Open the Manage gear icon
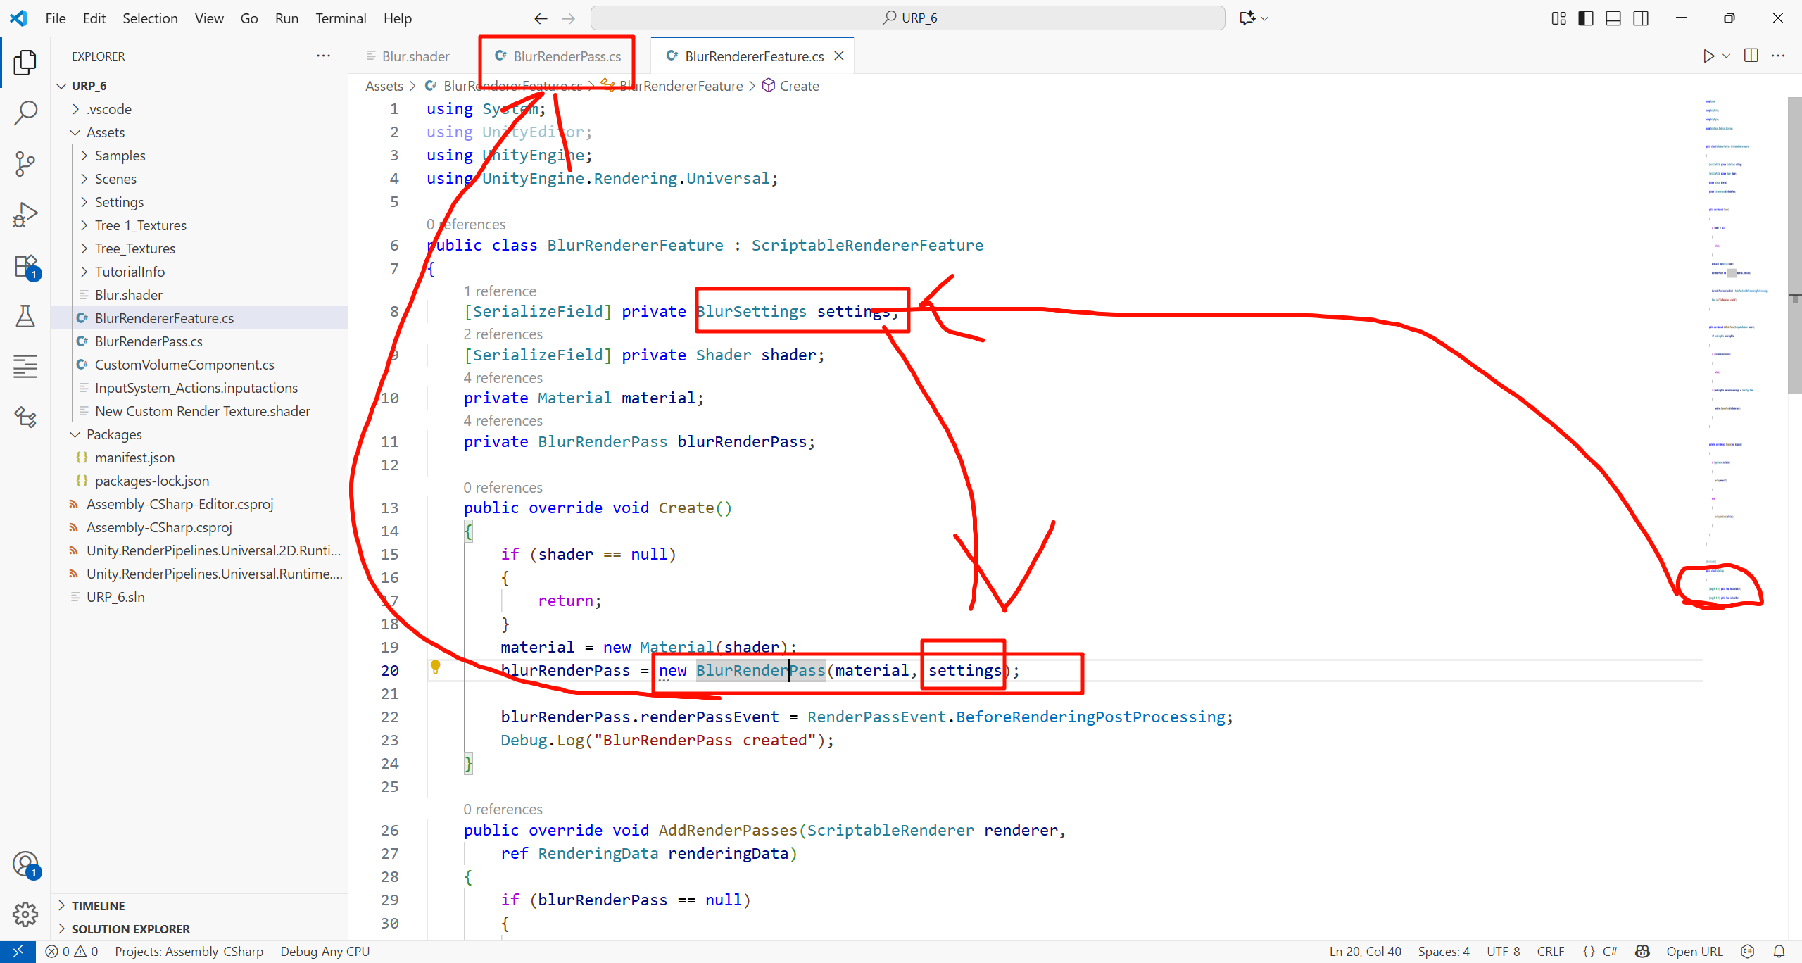1802x963 pixels. [x=25, y=914]
